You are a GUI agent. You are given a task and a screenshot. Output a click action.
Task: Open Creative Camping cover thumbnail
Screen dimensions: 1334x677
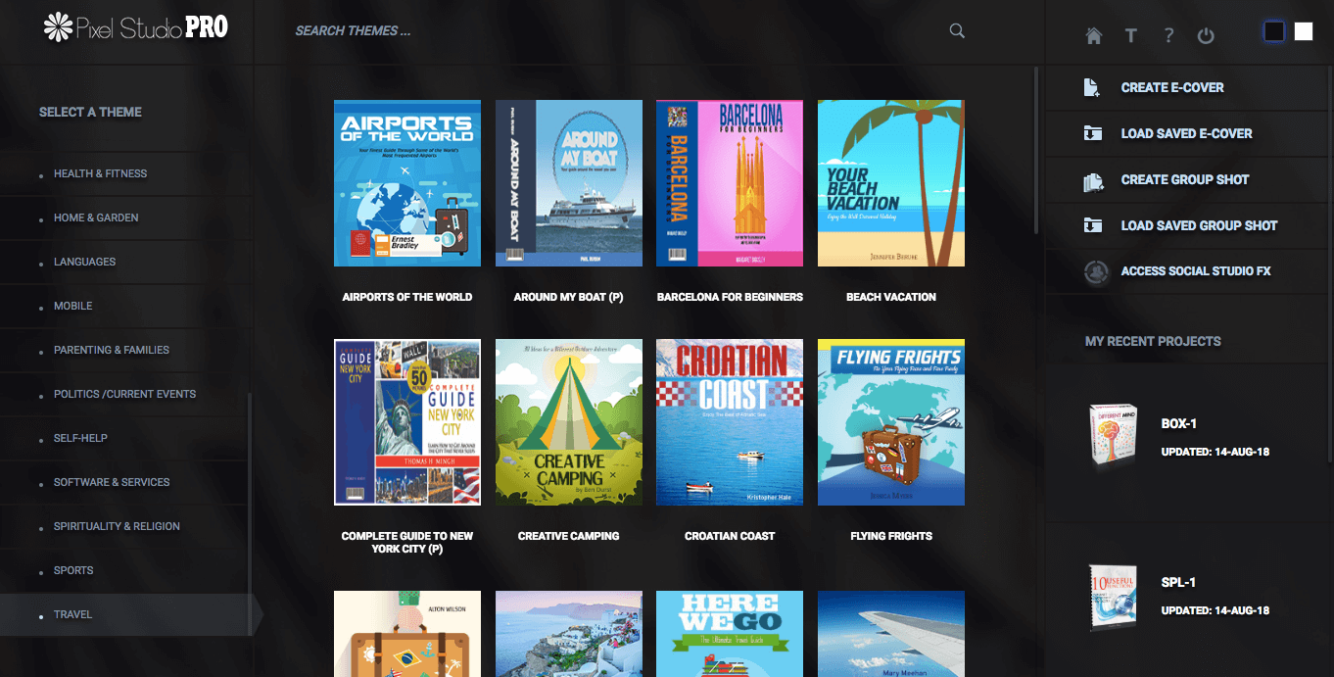click(x=569, y=422)
